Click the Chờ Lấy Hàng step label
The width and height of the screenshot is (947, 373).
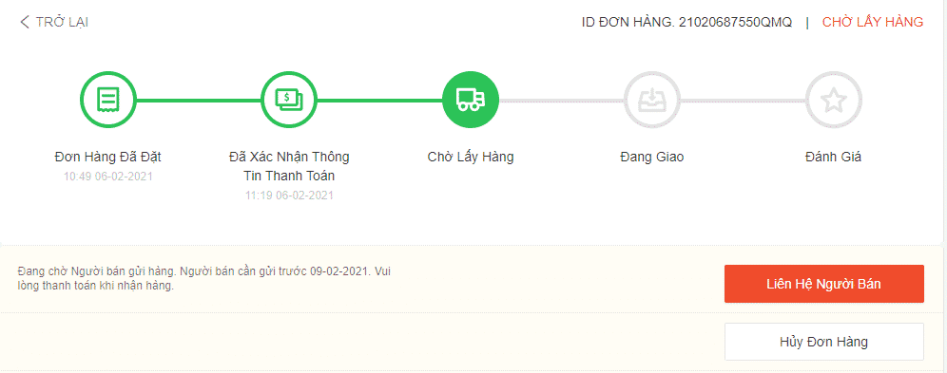(x=471, y=158)
